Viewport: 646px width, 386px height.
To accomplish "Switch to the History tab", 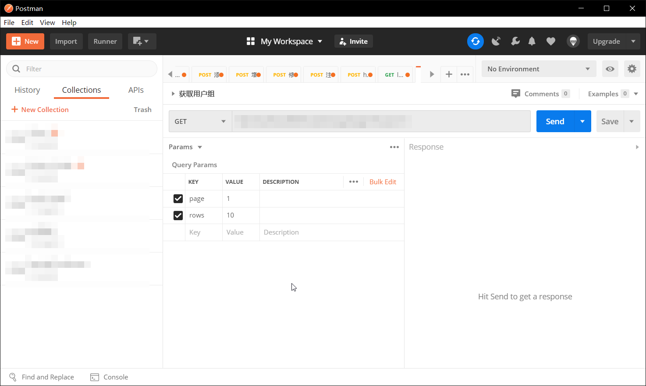I will pyautogui.click(x=27, y=90).
